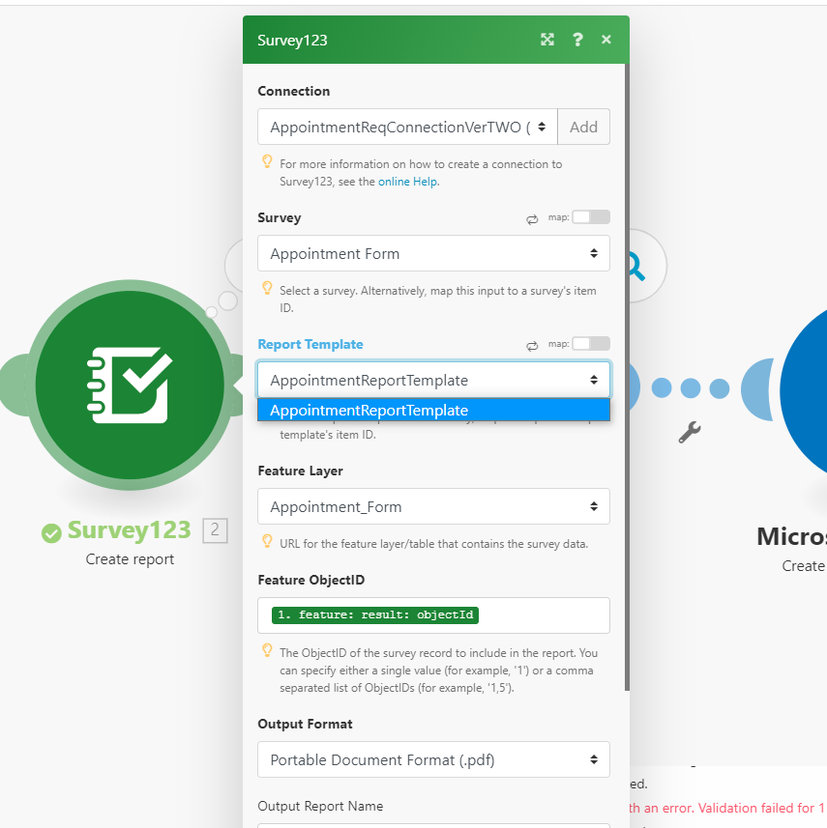Click inside the Feature ObjectID input field
The width and height of the screenshot is (827, 828).
tap(433, 615)
